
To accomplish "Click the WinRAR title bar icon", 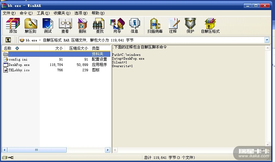I will coord(4,6).
